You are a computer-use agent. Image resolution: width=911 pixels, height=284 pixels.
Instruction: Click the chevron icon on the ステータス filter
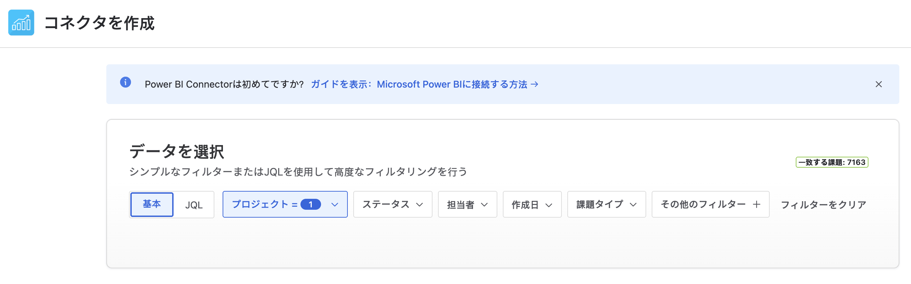pyautogui.click(x=419, y=205)
